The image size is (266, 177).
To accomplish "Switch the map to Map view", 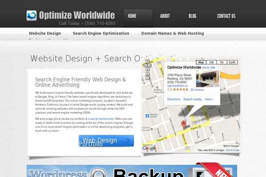I will [x=201, y=62].
